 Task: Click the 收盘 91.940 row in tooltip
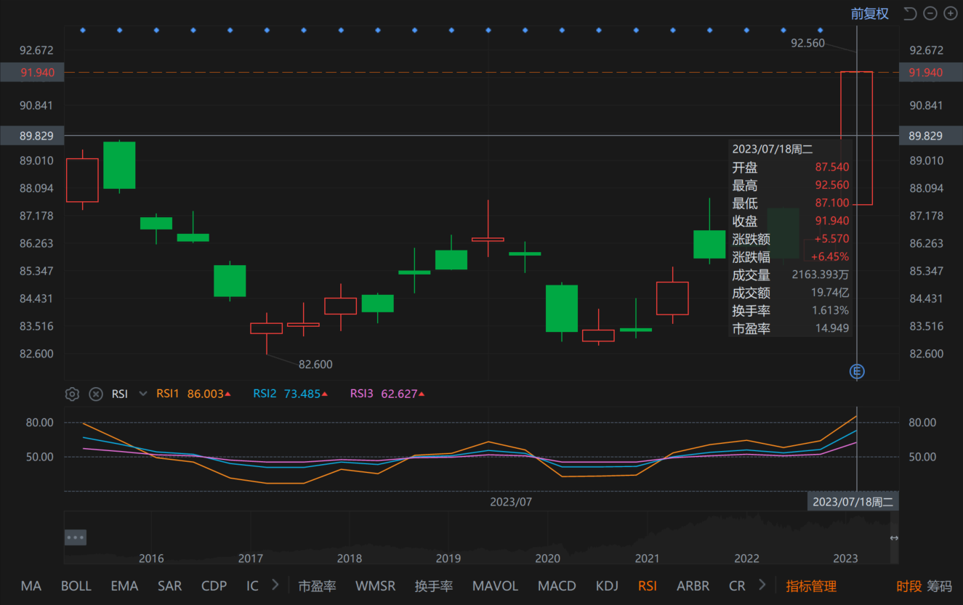[790, 221]
